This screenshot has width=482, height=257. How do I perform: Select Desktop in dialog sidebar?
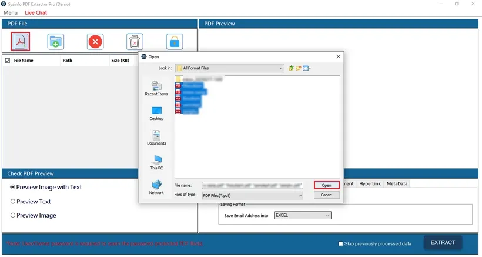[x=156, y=114]
